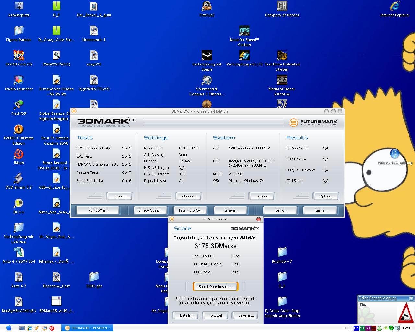Launch Internet Explorer from the quick launch bar

(30, 328)
